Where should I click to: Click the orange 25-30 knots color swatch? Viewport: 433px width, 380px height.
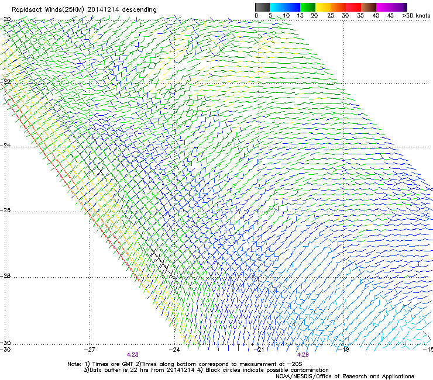coord(338,7)
